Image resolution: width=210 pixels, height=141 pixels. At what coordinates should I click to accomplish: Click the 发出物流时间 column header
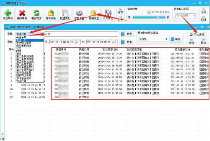[110, 50]
